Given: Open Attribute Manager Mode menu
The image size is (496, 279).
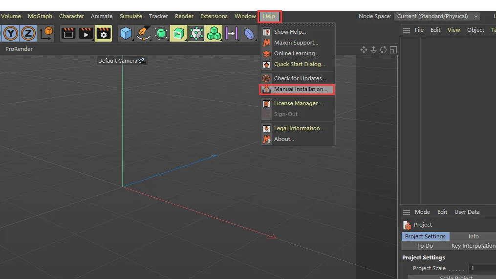Looking at the screenshot, I should pyautogui.click(x=422, y=212).
